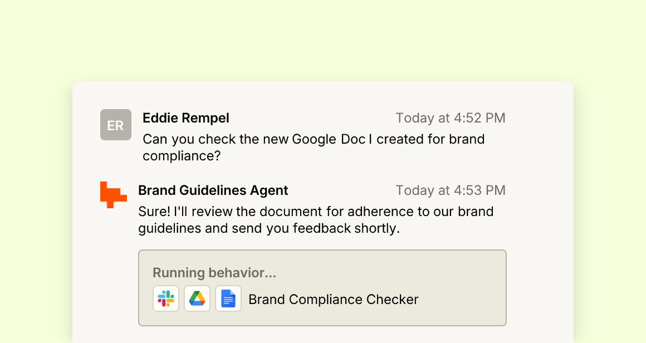Click the ER avatar of Eddie Rempel
Screen dimensions: 646x343
pos(116,125)
